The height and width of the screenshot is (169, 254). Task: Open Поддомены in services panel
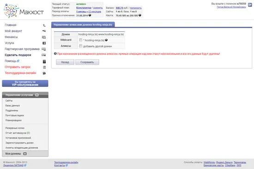(x=12, y=110)
